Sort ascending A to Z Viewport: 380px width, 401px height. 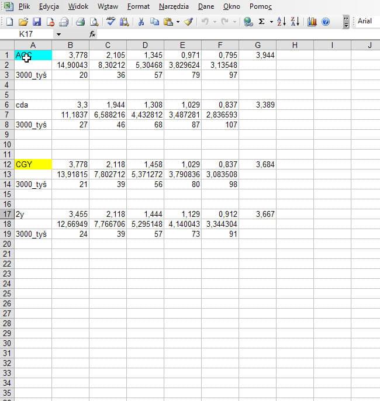(x=281, y=22)
